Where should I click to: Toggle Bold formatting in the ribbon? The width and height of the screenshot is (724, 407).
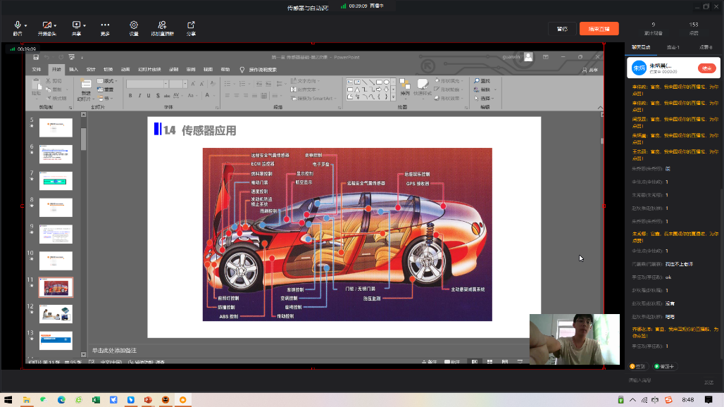130,96
